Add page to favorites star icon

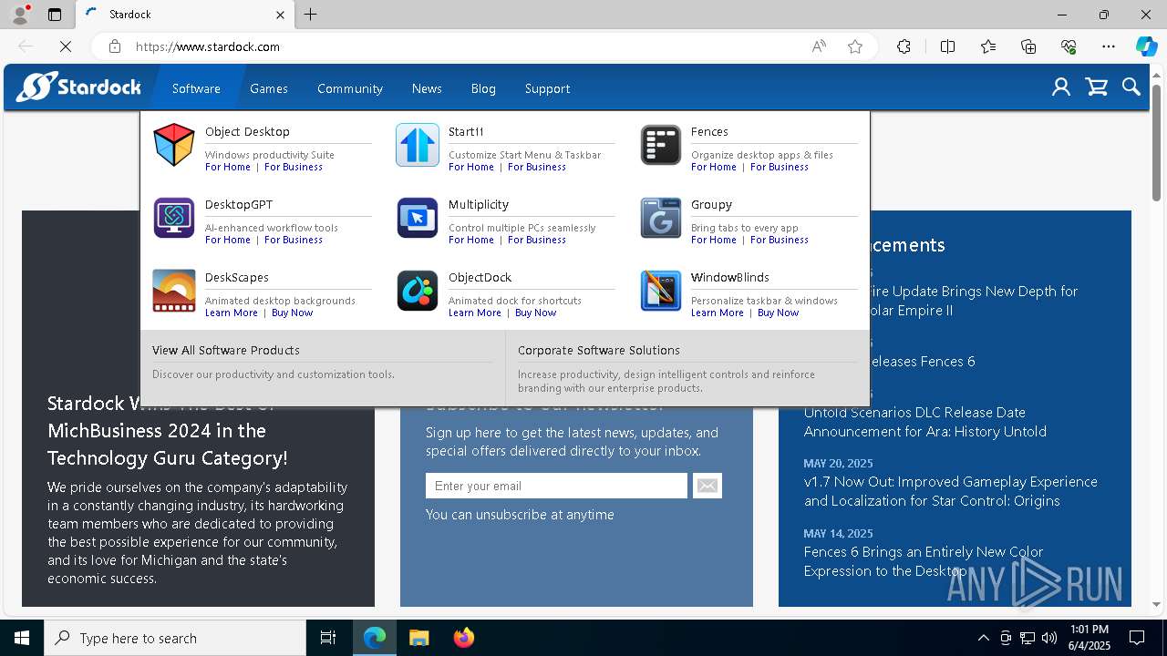[855, 46]
